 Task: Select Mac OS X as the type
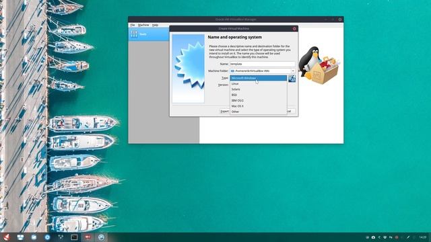[x=258, y=106]
